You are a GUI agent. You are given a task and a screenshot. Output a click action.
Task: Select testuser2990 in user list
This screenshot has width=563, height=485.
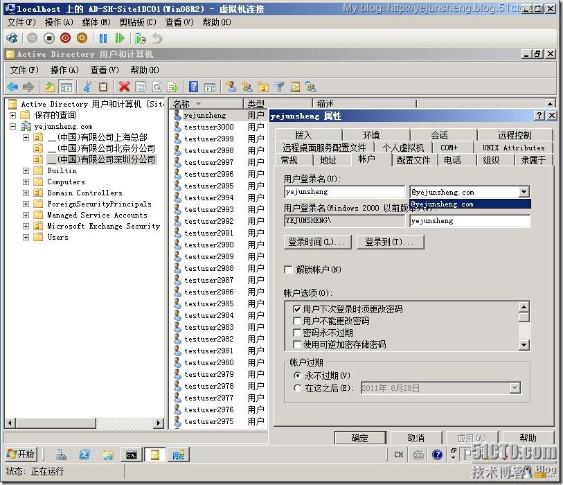(208, 245)
